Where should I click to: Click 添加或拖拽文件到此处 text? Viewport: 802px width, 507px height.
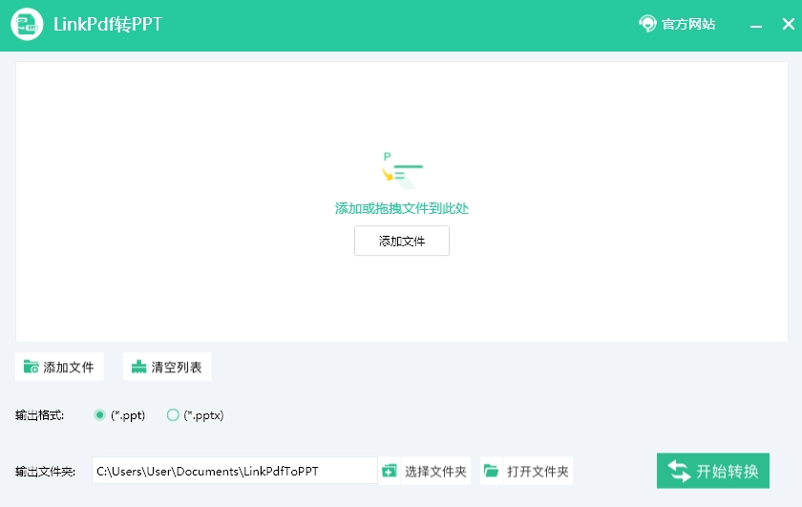click(402, 208)
